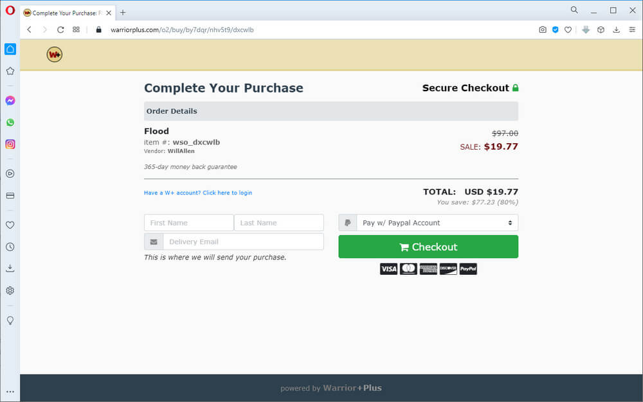Close the Complete Your Purchase tab
Viewport: 643px width, 402px height.
click(x=109, y=13)
